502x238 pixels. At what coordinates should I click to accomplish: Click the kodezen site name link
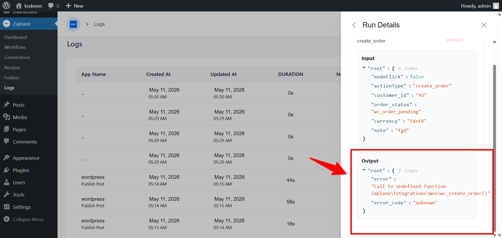tap(33, 6)
